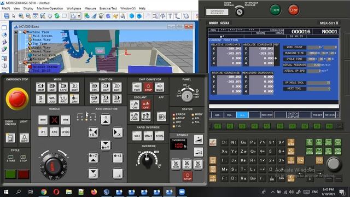Turn coolant ON
350x197 pixels.
click(x=135, y=105)
